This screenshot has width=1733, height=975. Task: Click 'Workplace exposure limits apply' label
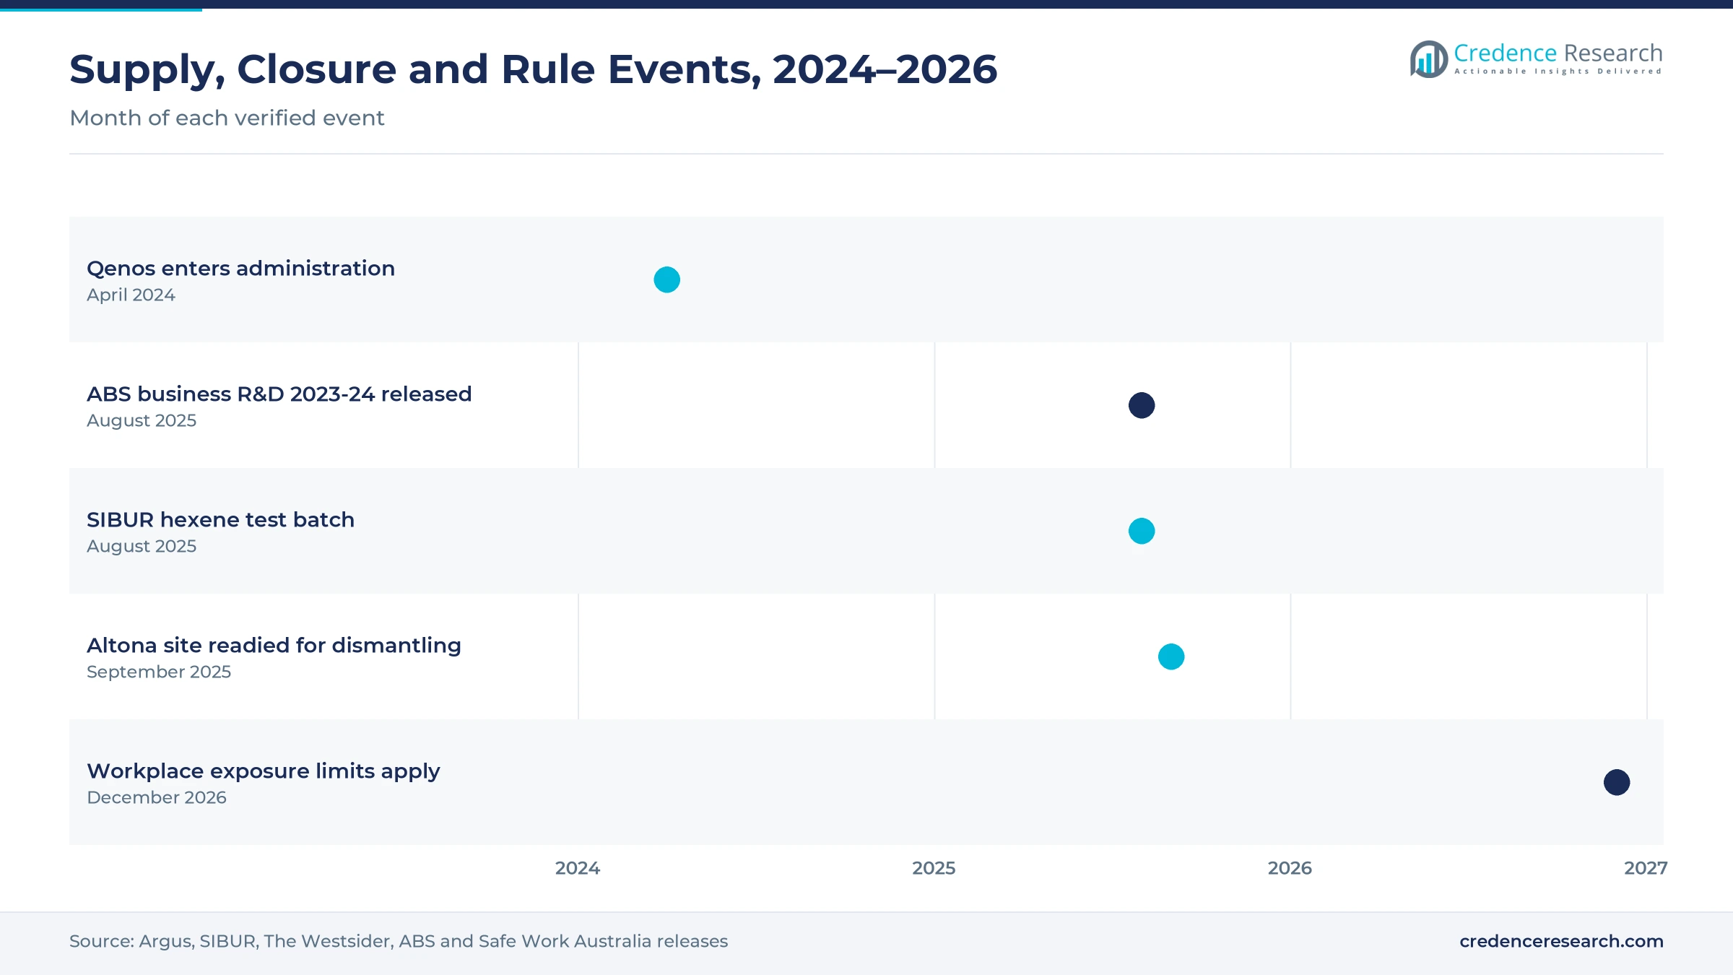pyautogui.click(x=264, y=771)
